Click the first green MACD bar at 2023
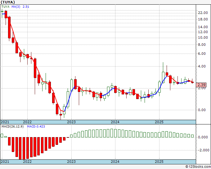Screen dimensions: 211x169 click(x=71, y=136)
